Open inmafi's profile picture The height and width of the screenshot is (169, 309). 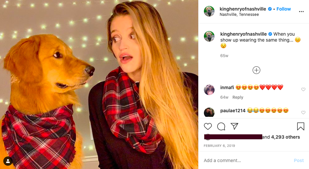tap(209, 90)
